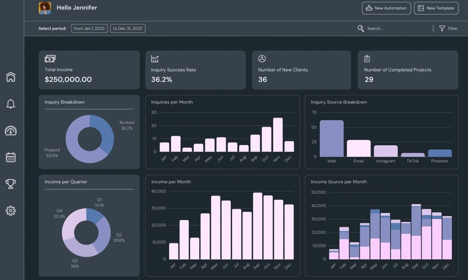This screenshot has width=468, height=280.
Task: Click the New Template button
Action: (x=436, y=8)
